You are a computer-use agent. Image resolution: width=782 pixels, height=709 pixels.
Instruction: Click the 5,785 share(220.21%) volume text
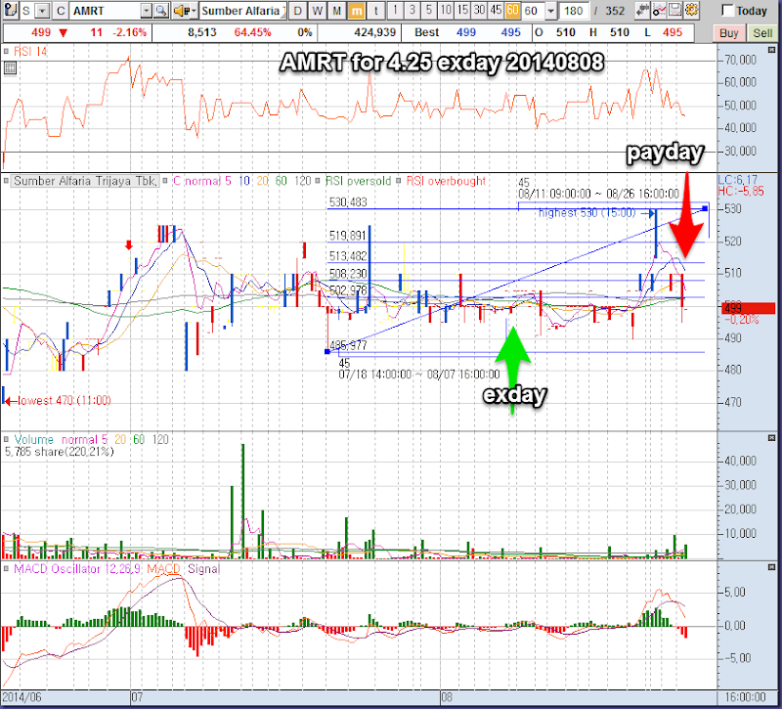pyautogui.click(x=60, y=452)
